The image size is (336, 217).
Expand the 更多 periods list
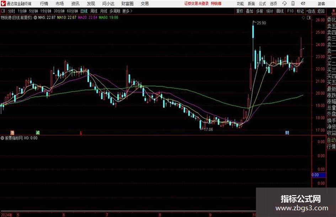[x=127, y=11]
